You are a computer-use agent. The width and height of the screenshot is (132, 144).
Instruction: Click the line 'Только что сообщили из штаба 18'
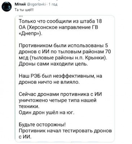(61, 21)
